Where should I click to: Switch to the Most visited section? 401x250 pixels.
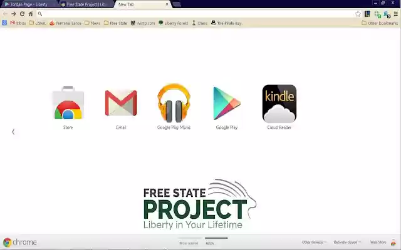point(189,243)
